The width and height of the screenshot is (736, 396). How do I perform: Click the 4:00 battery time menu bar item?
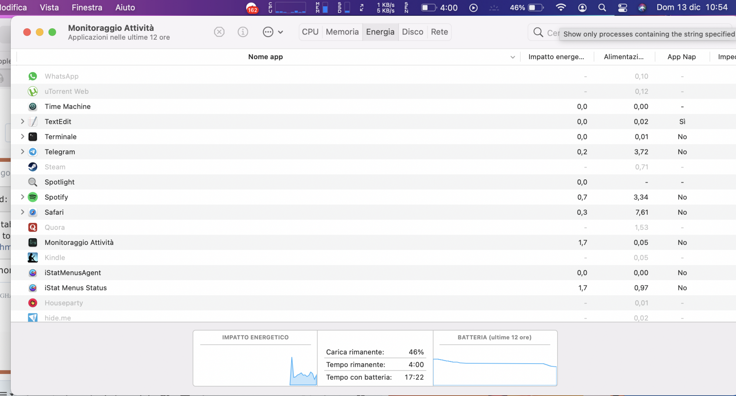[x=439, y=7]
